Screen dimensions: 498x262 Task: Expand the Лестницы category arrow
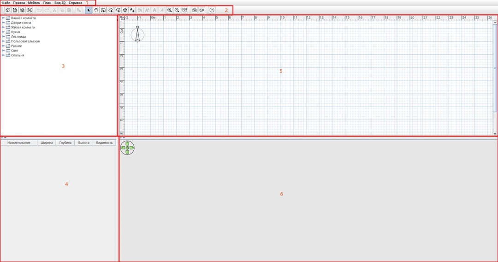[3, 37]
